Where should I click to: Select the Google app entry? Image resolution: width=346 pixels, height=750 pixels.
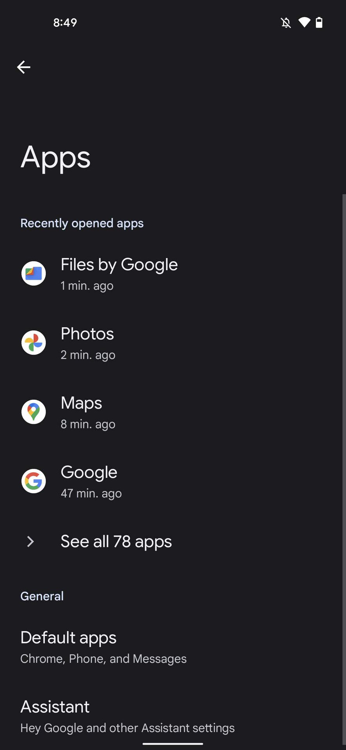(91, 481)
